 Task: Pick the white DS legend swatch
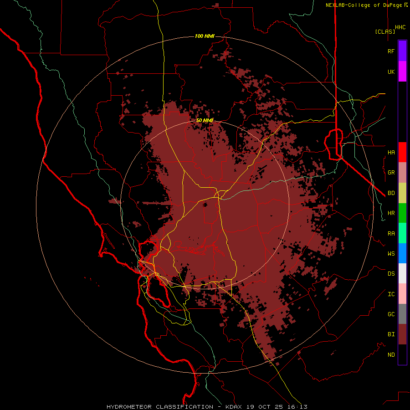tap(402, 273)
